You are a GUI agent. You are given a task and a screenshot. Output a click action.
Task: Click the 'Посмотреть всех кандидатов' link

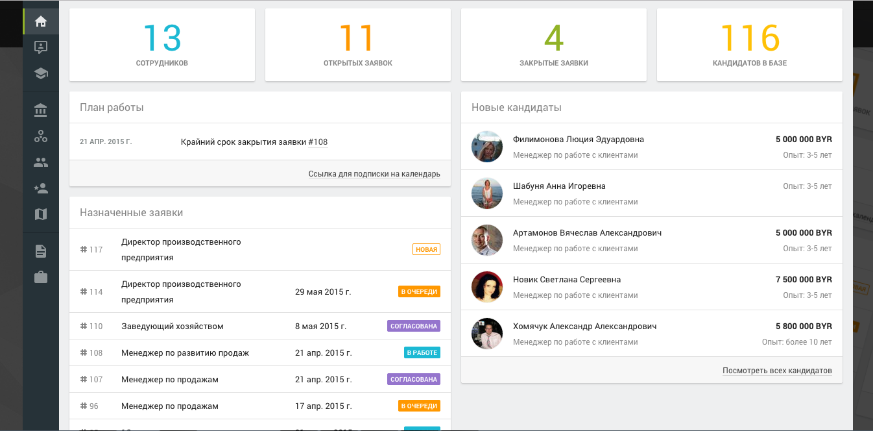(777, 371)
